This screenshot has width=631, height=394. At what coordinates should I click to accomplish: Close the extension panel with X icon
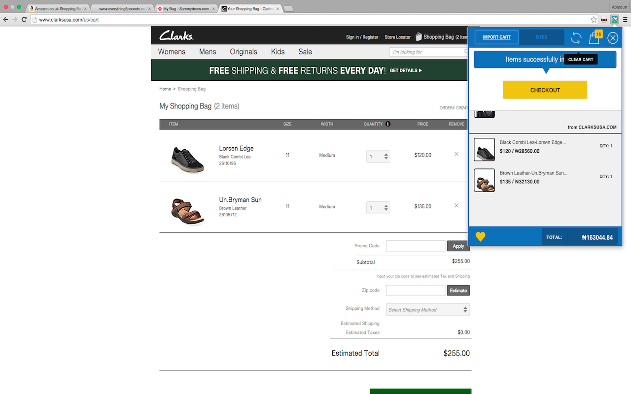[613, 38]
